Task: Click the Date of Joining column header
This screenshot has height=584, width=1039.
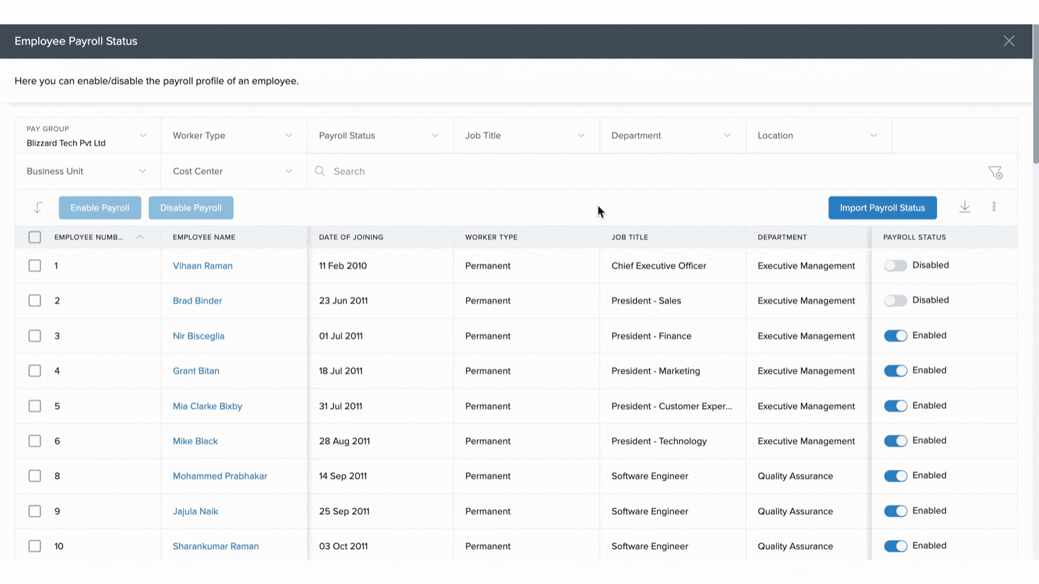Action: coord(351,237)
